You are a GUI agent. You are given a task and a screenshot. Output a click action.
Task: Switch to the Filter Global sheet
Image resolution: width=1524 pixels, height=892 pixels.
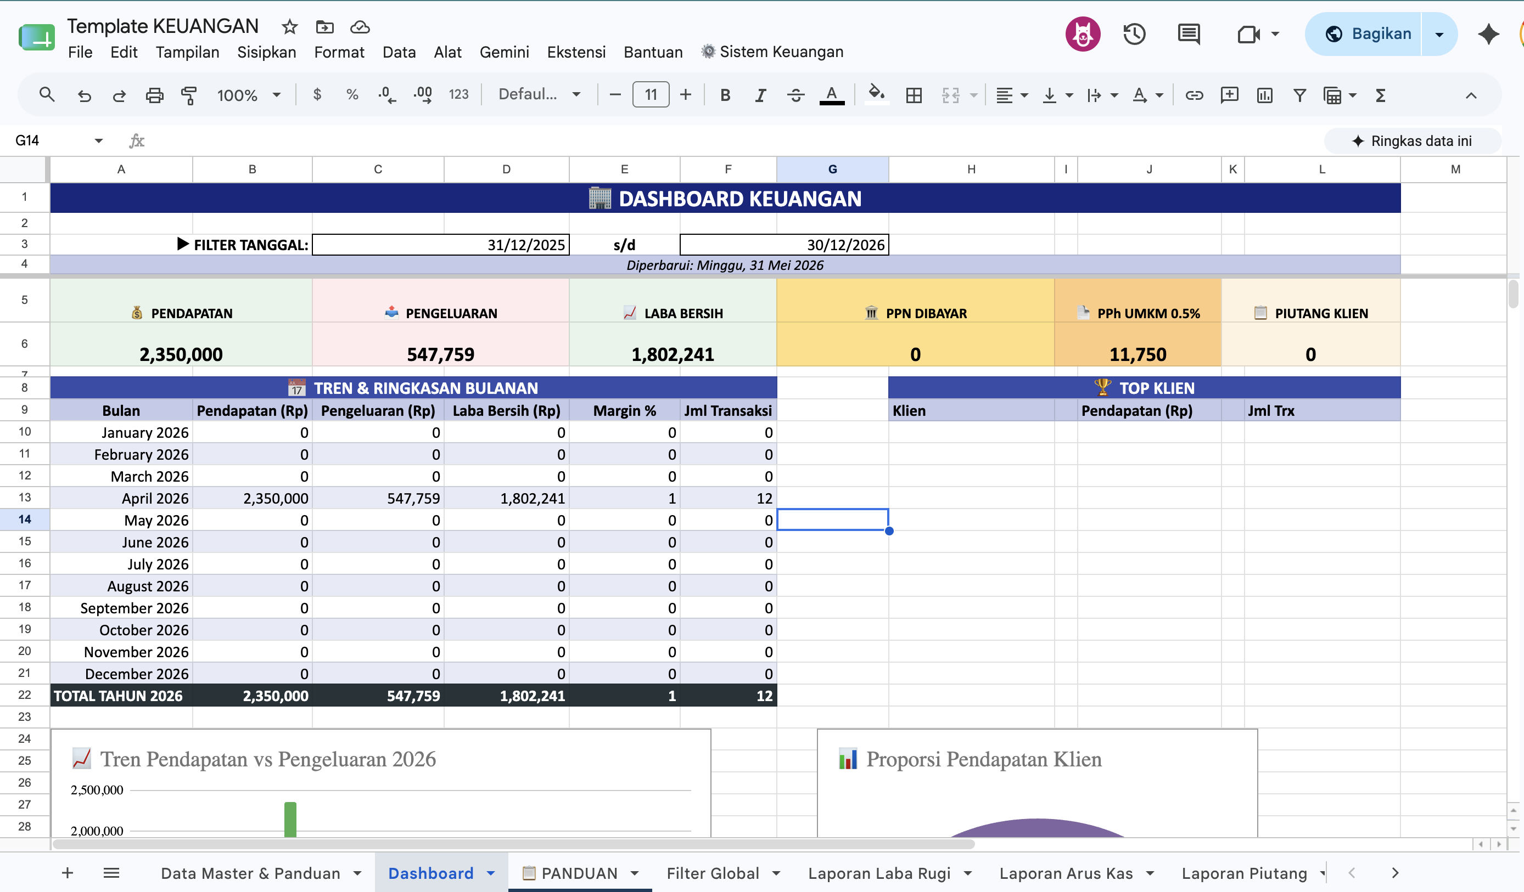click(713, 873)
